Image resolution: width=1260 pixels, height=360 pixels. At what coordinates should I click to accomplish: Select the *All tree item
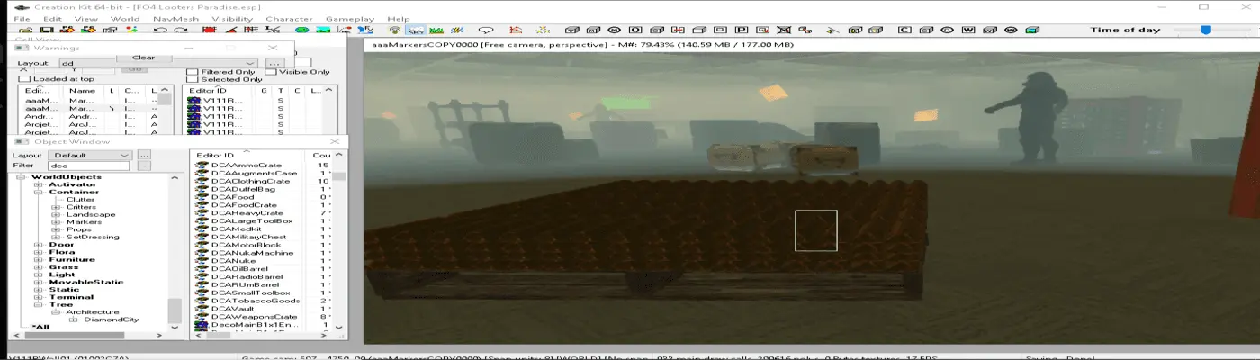[40, 327]
